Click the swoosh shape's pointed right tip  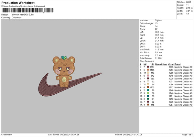pyautogui.click(x=101, y=73)
